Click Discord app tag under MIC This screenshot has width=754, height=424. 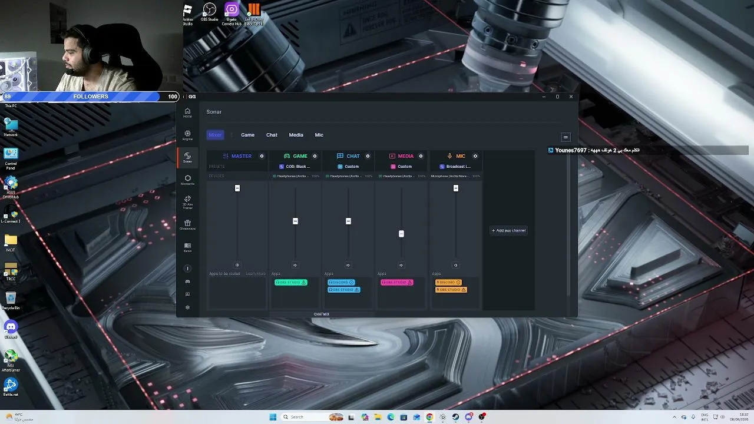point(448,283)
